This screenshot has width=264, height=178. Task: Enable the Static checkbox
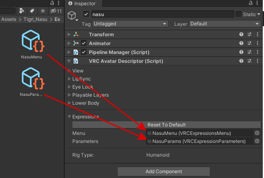click(239, 14)
